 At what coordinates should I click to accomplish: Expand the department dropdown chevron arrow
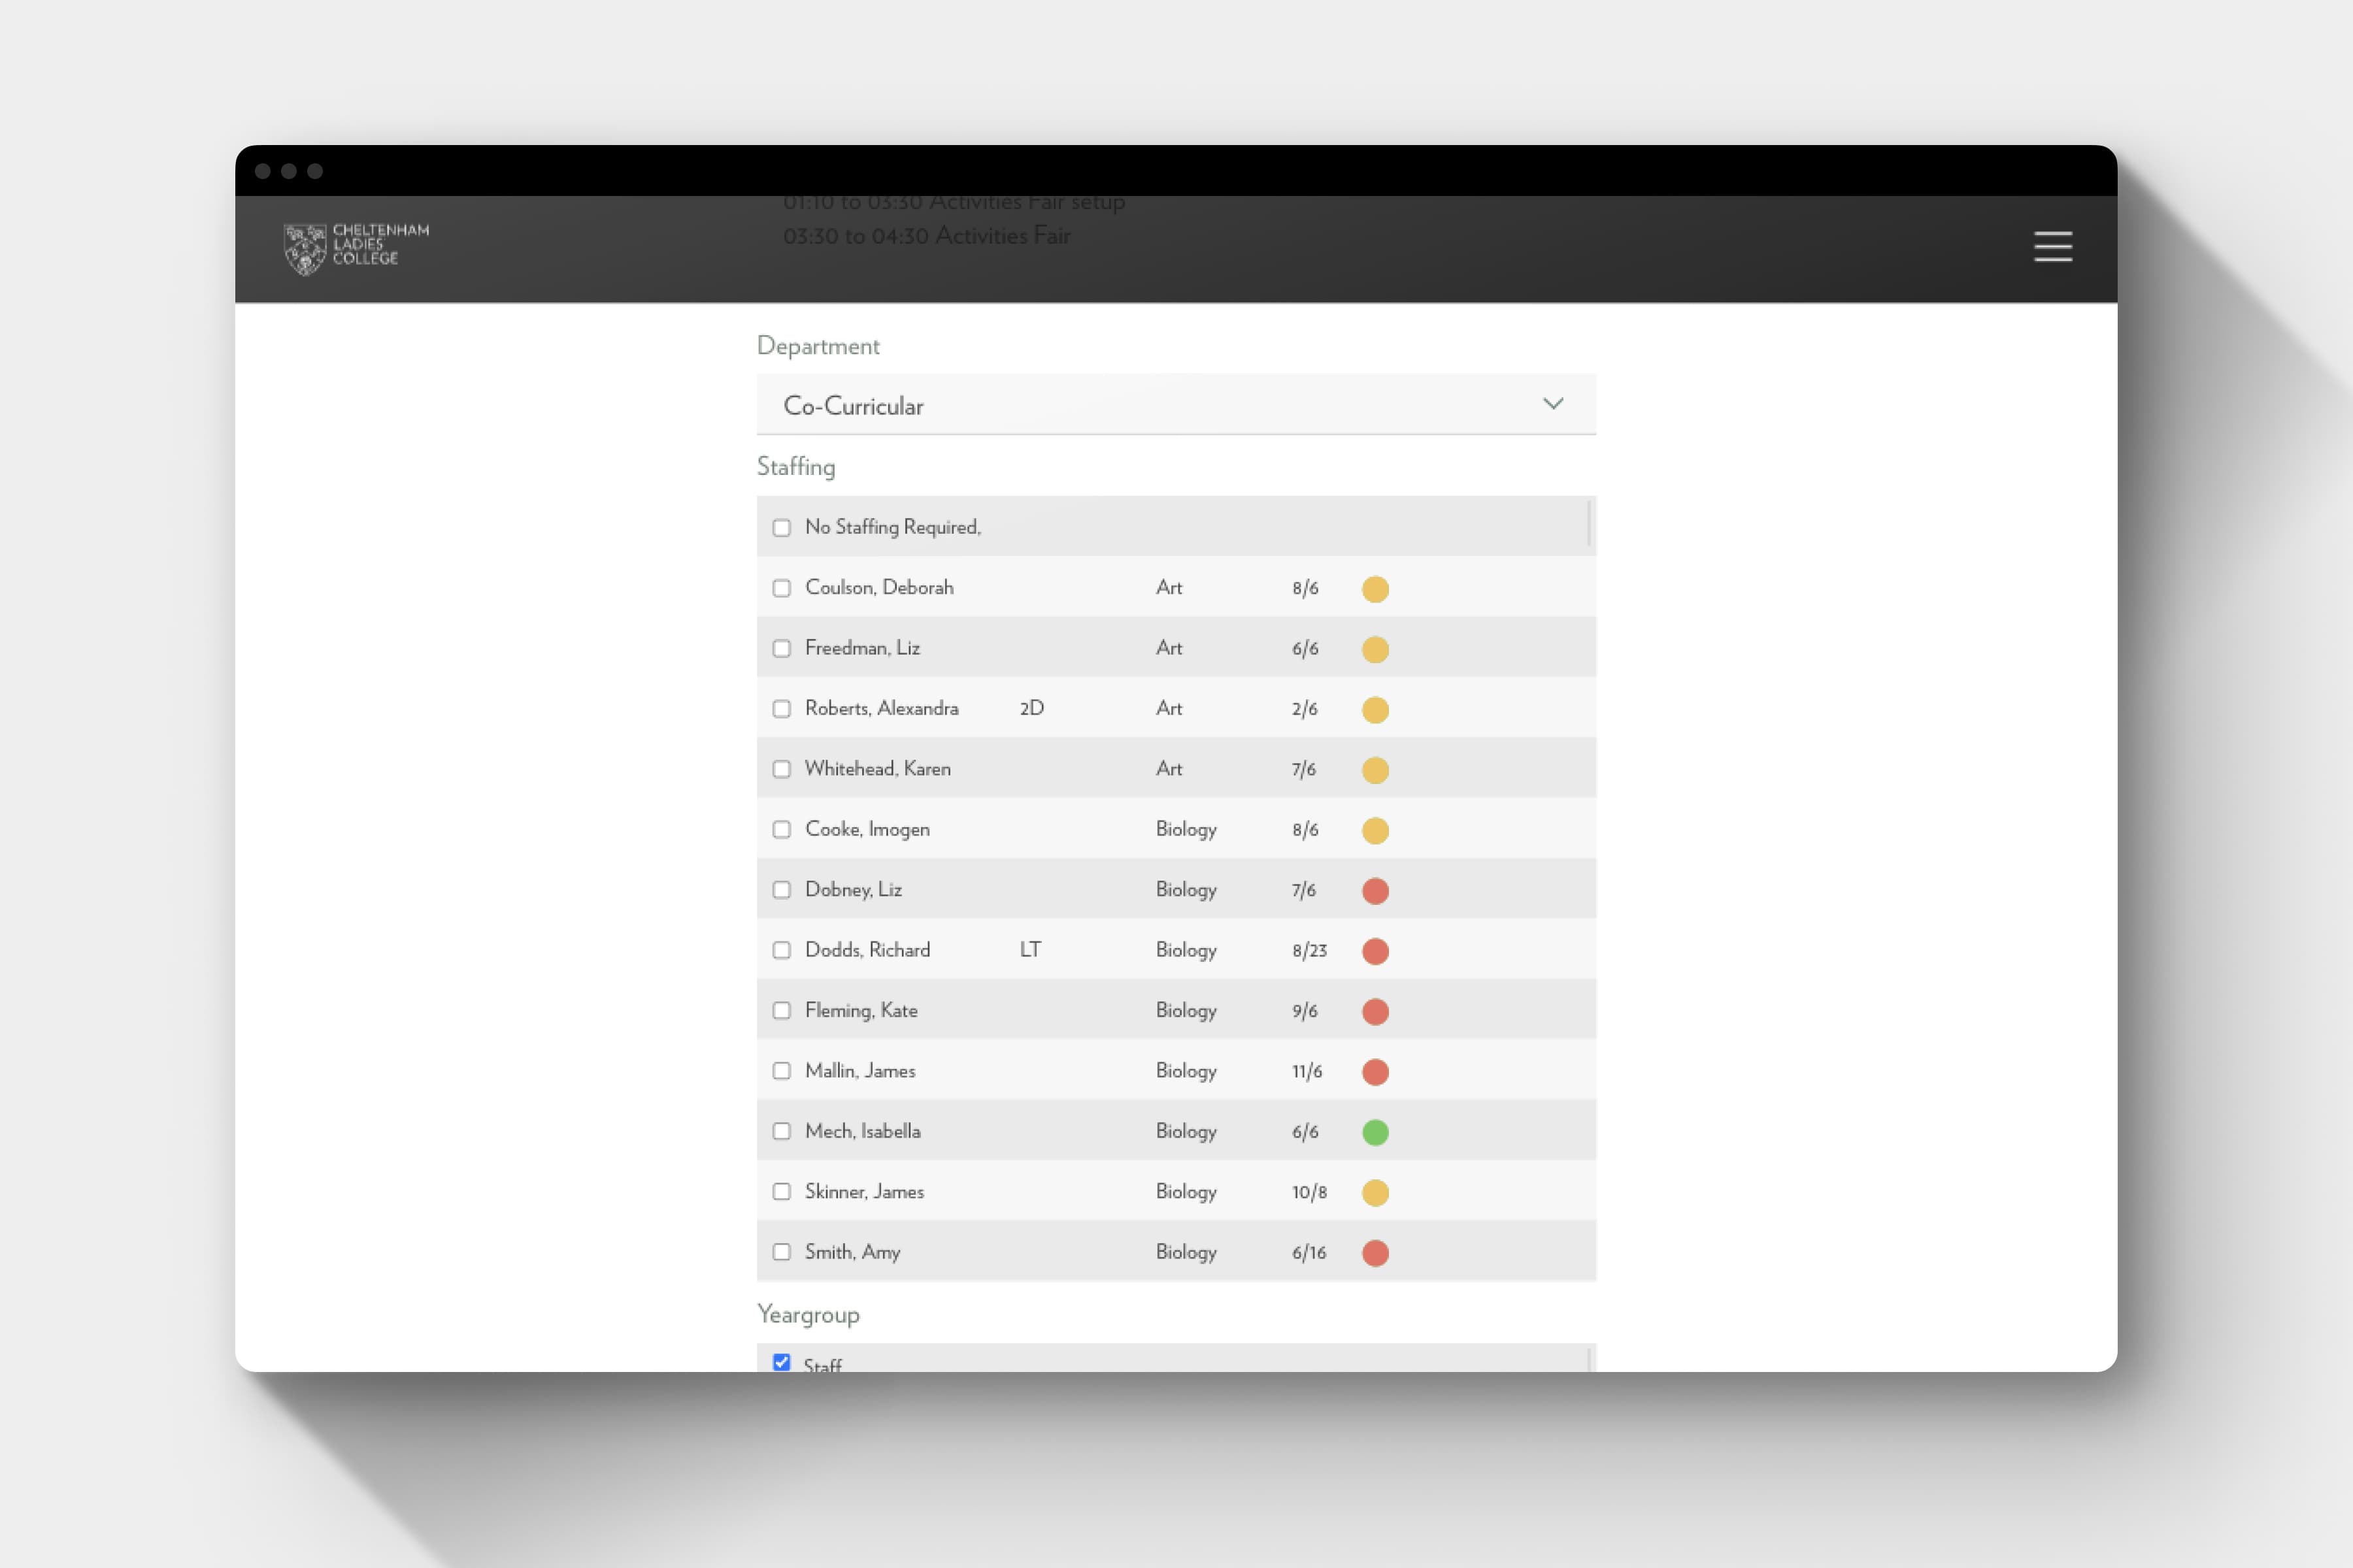[1553, 404]
